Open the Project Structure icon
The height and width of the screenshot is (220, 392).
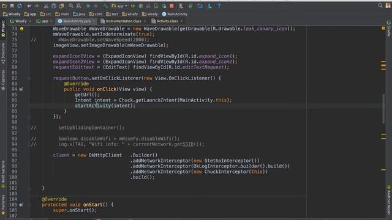tap(200, 5)
